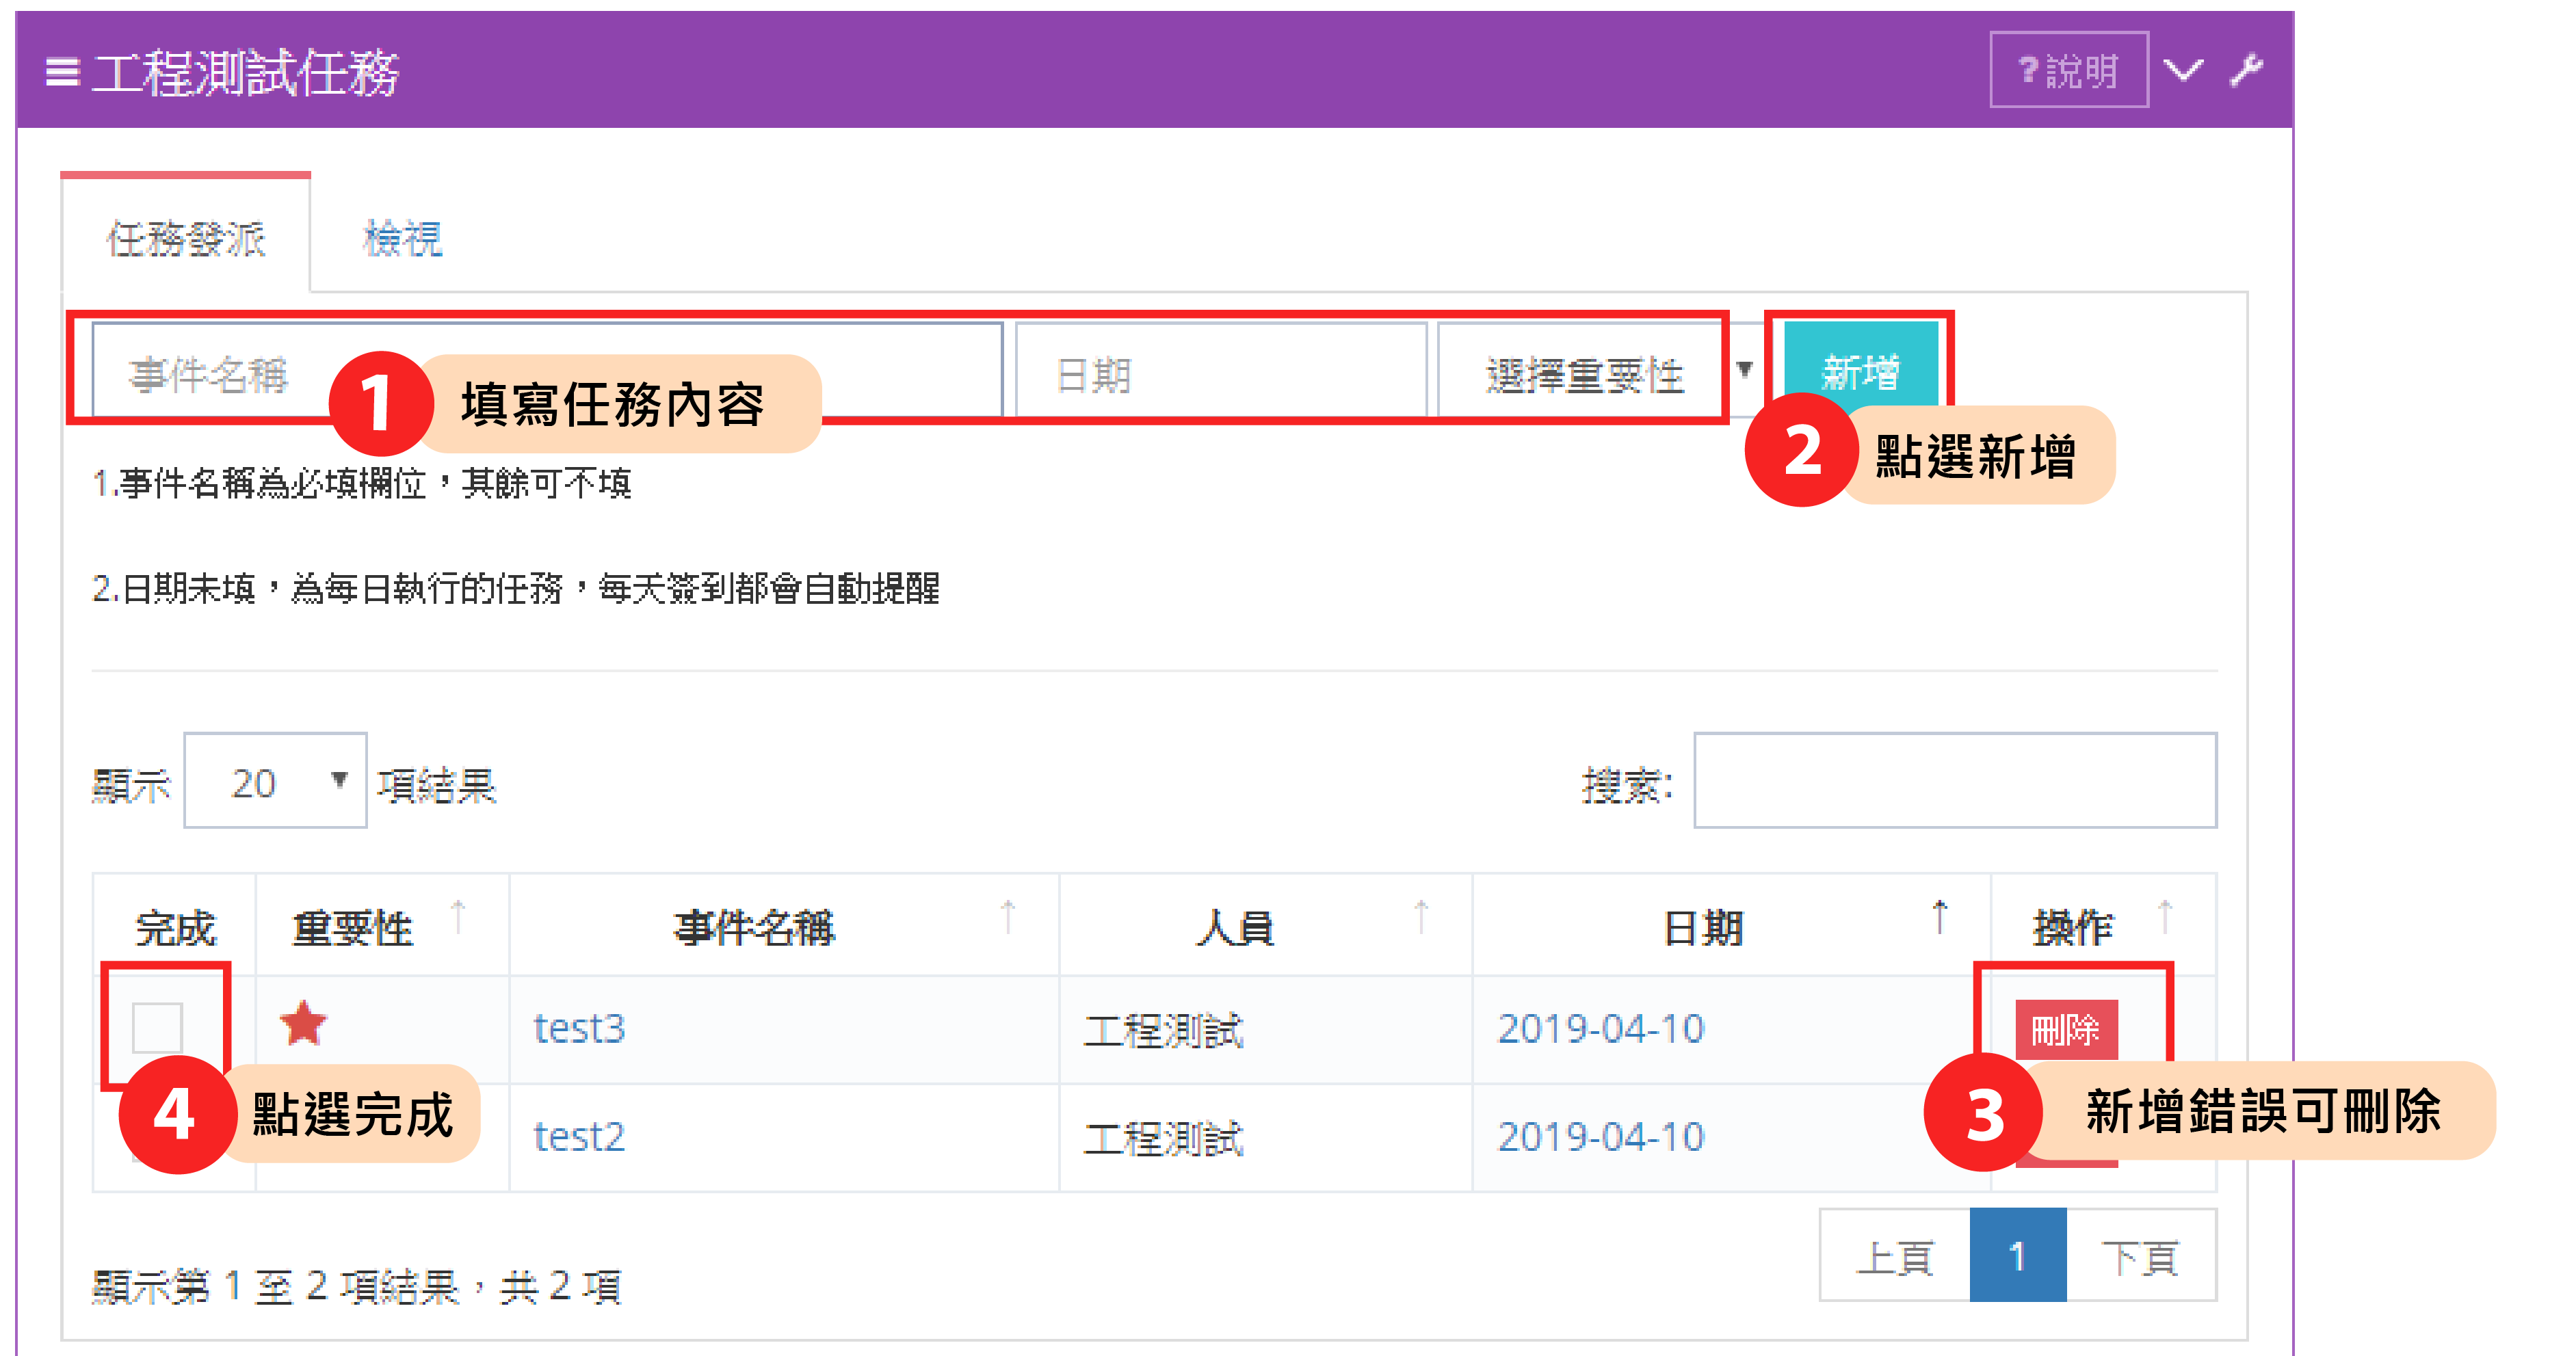
Task: Click the hamburger menu icon beside 工程測試任務
Action: 62,72
